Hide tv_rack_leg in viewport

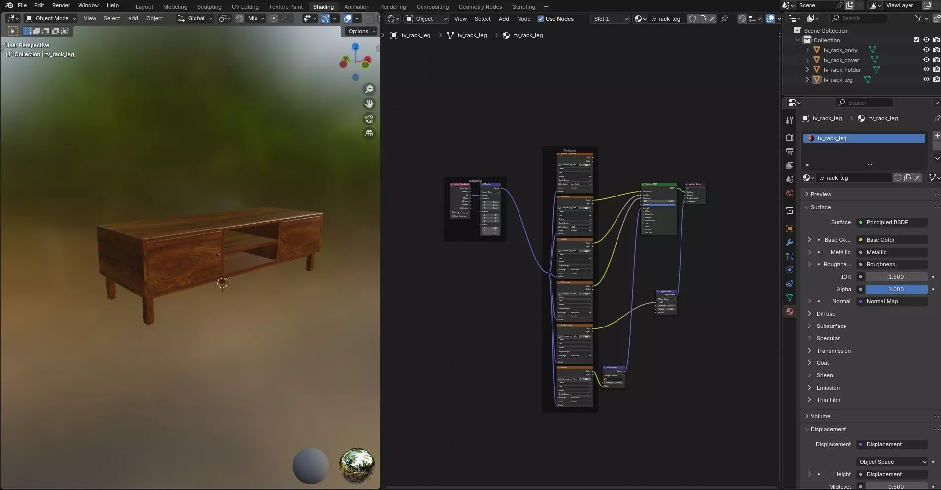click(x=926, y=79)
